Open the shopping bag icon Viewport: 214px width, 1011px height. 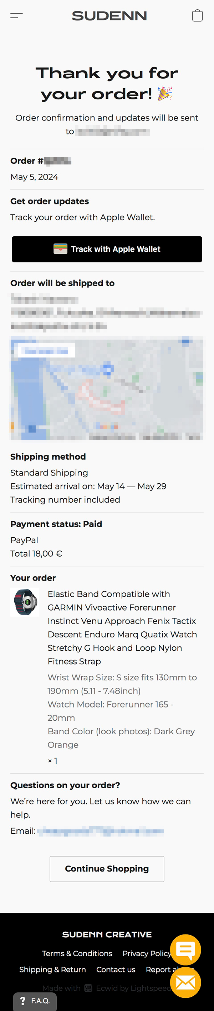(x=197, y=16)
